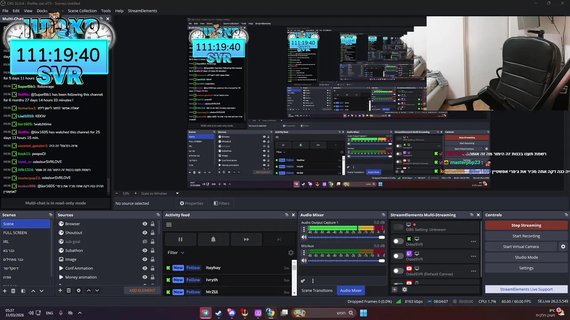The image size is (570, 320).
Task: Open Activity feed Filter dropdown
Action: point(176,252)
